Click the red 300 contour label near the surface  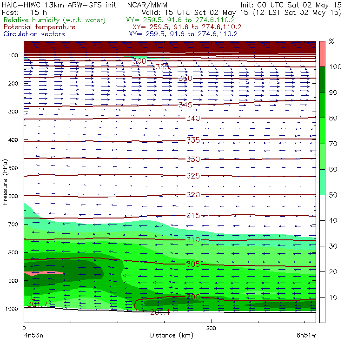click(x=193, y=297)
